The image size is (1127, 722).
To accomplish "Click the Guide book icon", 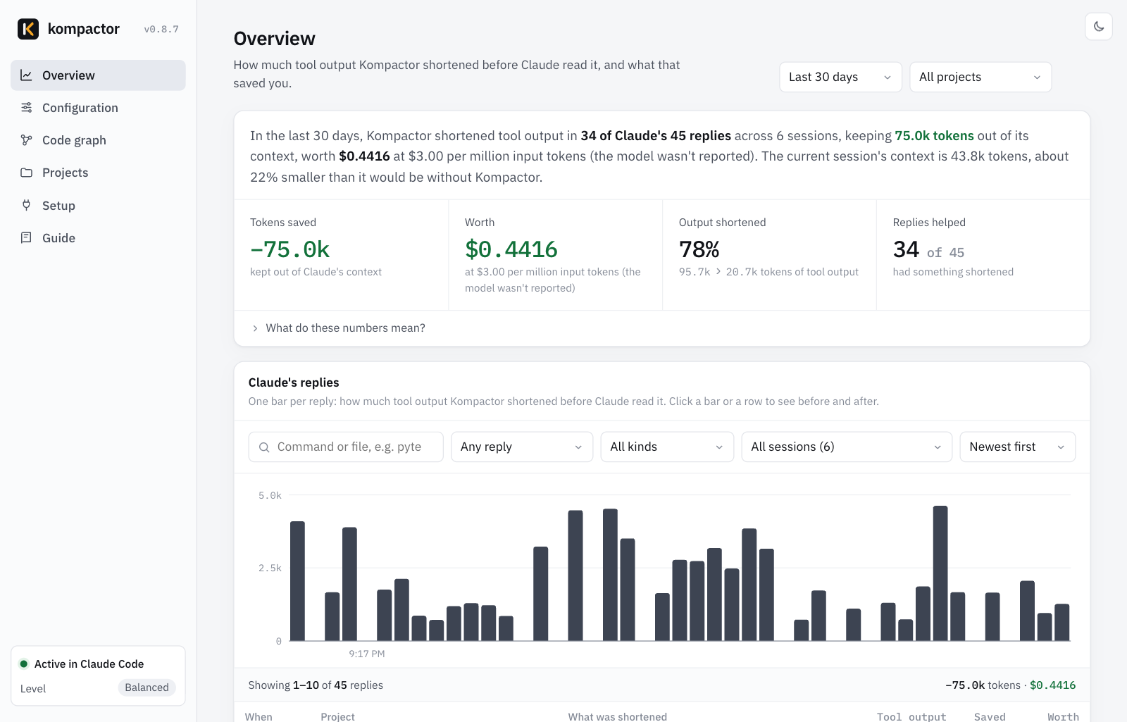I will click(26, 238).
